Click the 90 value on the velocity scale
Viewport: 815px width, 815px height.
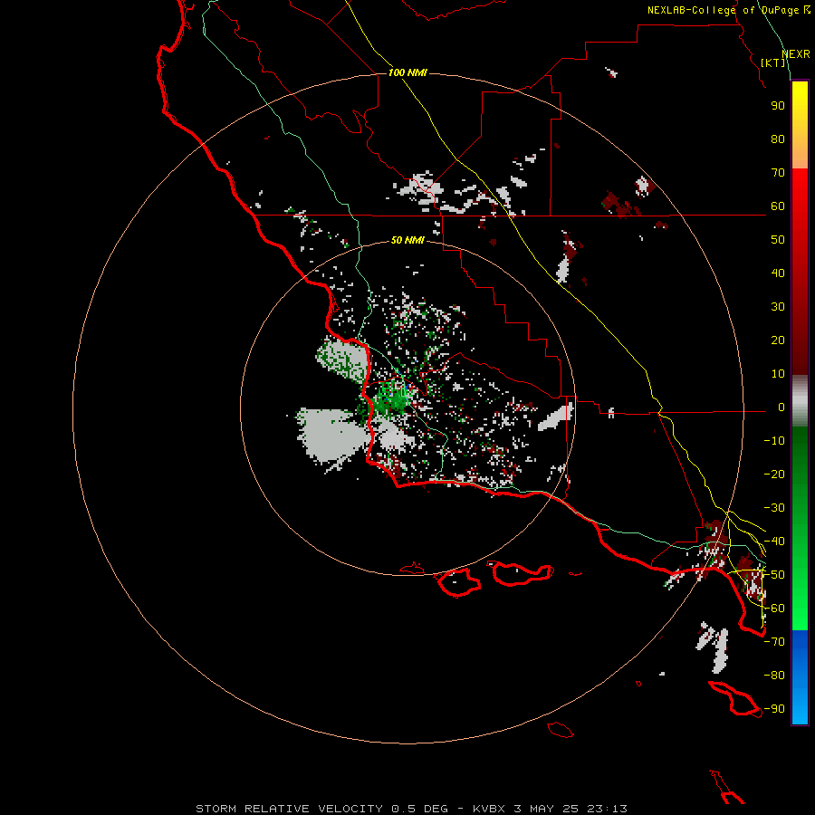tap(778, 106)
